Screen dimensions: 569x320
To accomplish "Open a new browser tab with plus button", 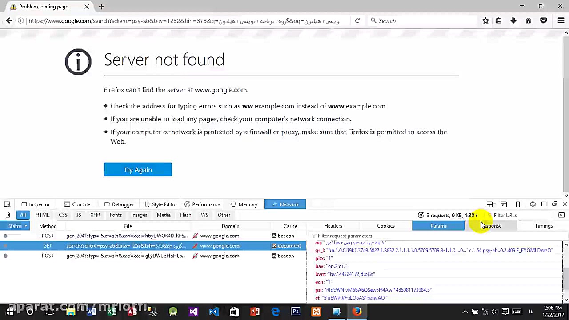I will tap(101, 7).
